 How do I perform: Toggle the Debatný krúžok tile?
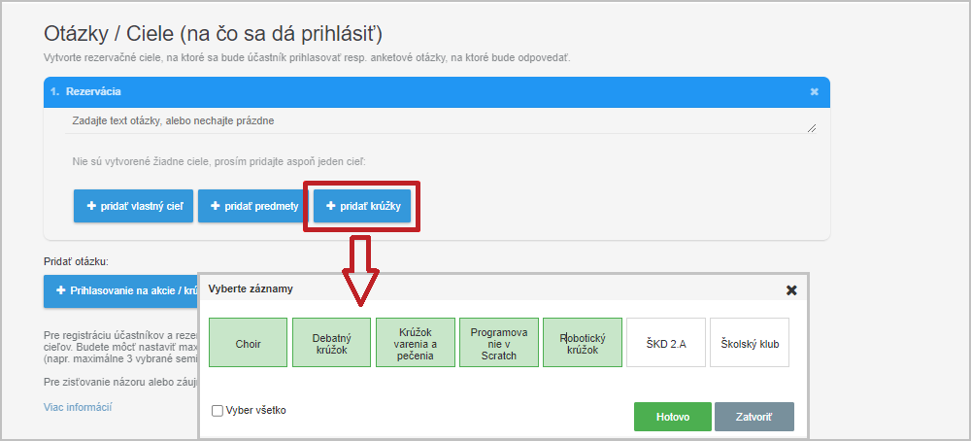tap(331, 343)
